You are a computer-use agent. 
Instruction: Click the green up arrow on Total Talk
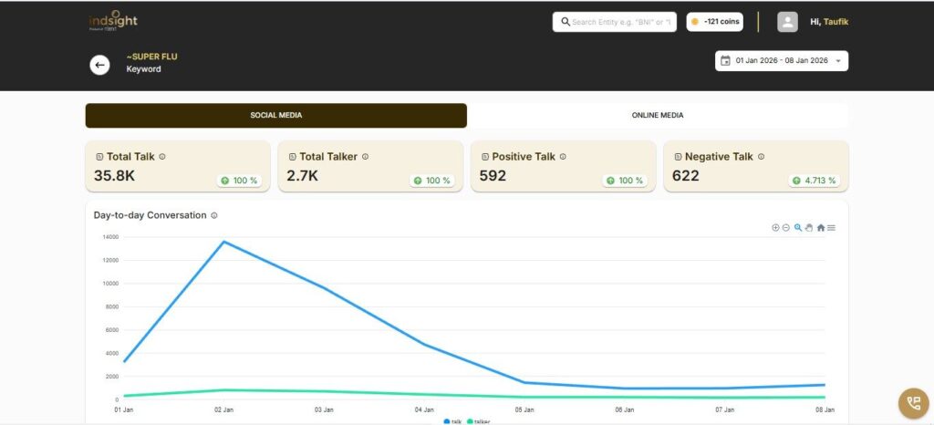[x=224, y=181]
